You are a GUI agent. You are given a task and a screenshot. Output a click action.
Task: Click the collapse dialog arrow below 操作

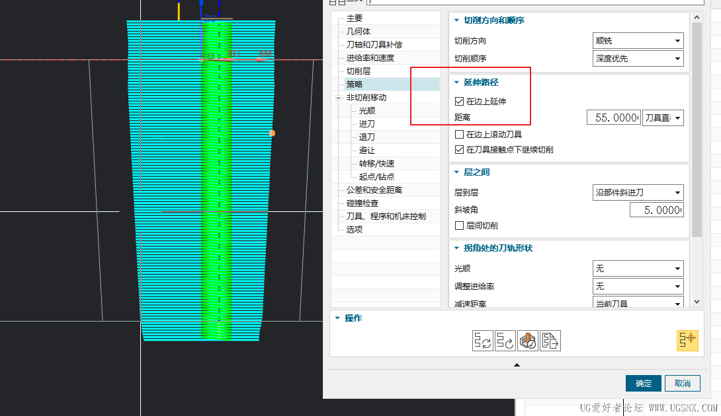[x=517, y=365]
